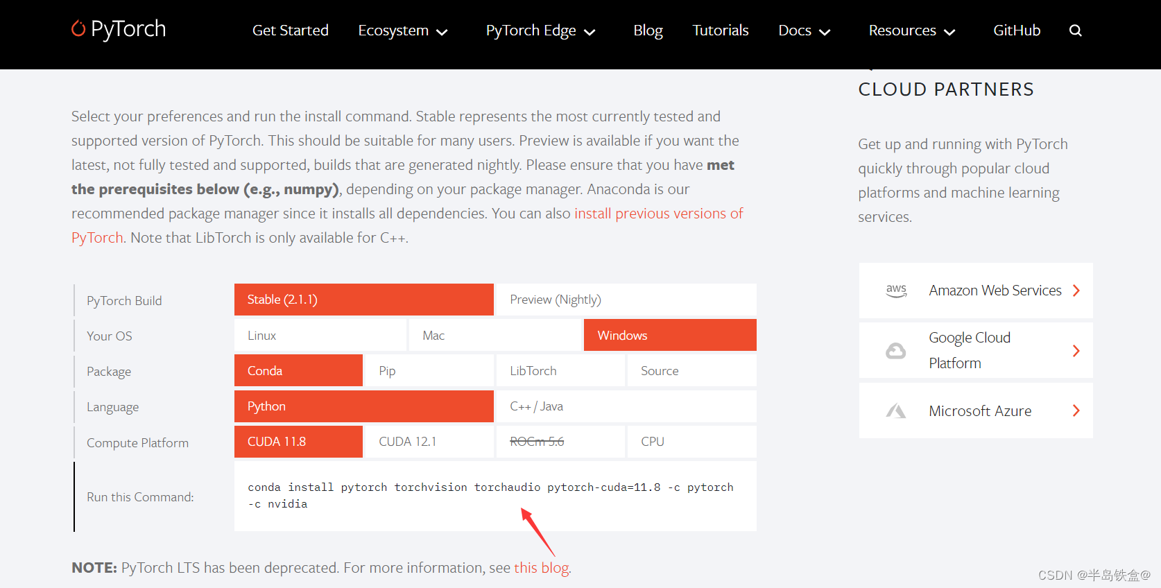Screen dimensions: 1161x588
Task: Open the Tutorials page
Action: click(721, 31)
